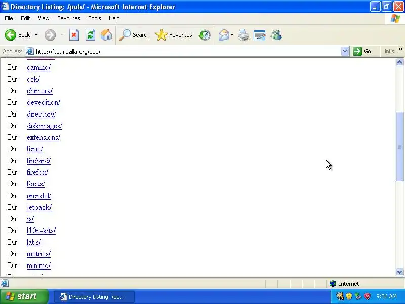Click the scrollbar up arrow
Viewport: 405px width, 304px height.
pos(399,62)
